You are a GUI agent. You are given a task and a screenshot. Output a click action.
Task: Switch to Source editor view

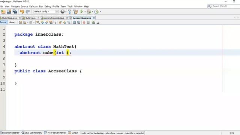coord(3,22)
